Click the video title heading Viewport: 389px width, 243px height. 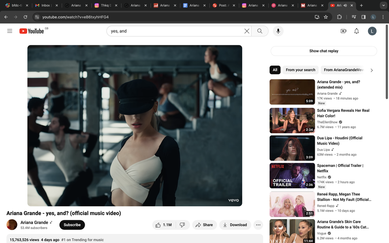(64, 213)
